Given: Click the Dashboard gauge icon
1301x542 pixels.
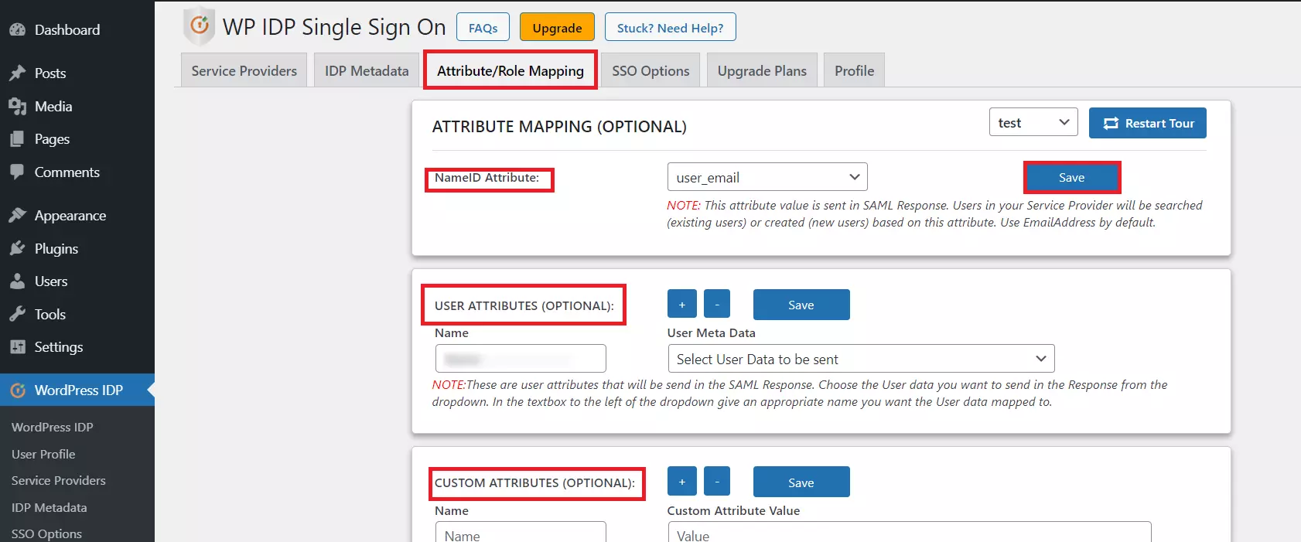Looking at the screenshot, I should (x=17, y=29).
